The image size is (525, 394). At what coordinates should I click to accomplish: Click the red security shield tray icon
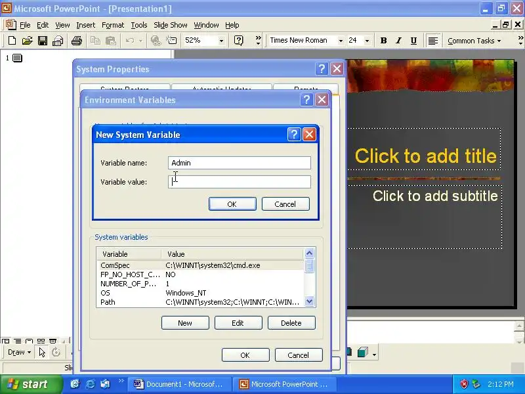click(464, 384)
